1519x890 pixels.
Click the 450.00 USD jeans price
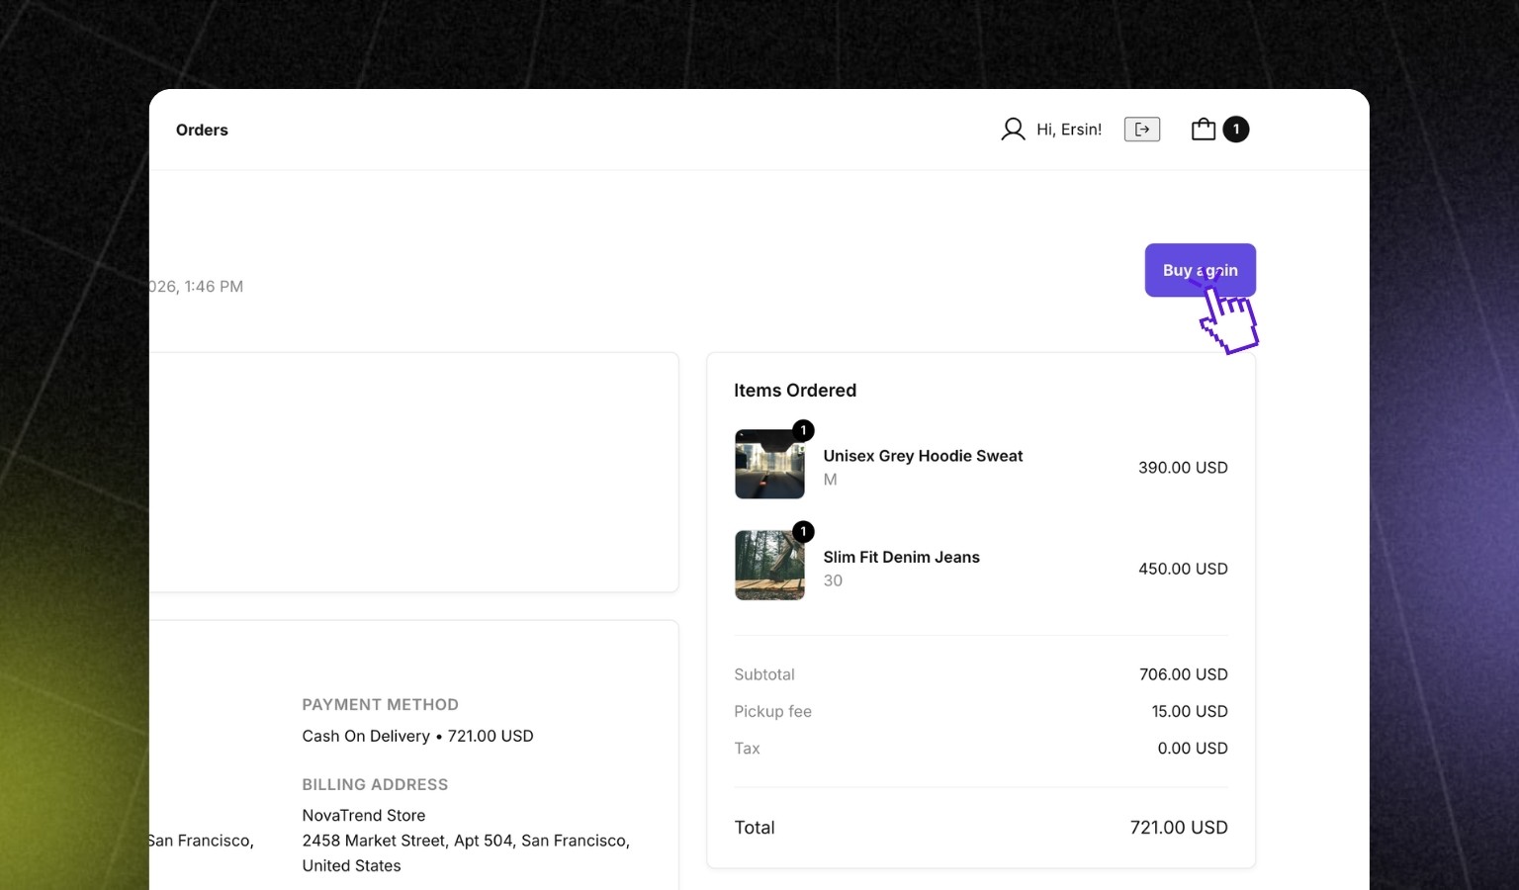[x=1183, y=569]
